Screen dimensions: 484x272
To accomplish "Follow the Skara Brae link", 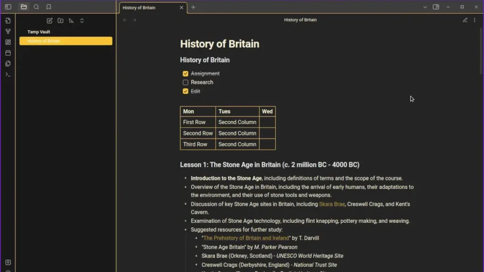I will [x=332, y=204].
